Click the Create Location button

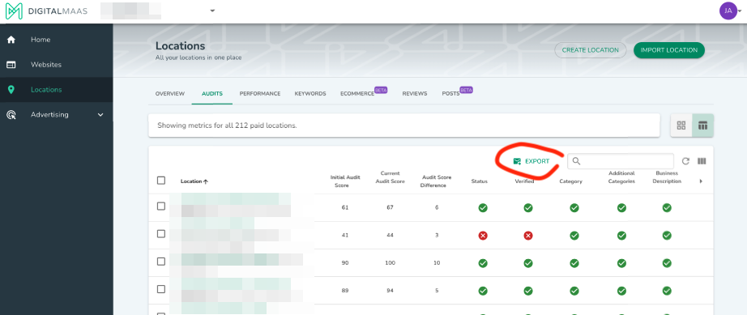[x=591, y=50]
